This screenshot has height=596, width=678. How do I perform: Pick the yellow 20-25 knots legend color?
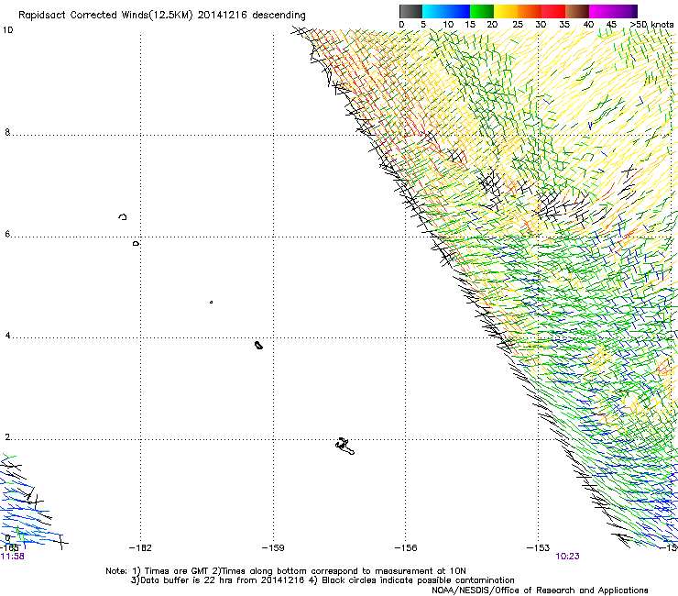tap(506, 11)
